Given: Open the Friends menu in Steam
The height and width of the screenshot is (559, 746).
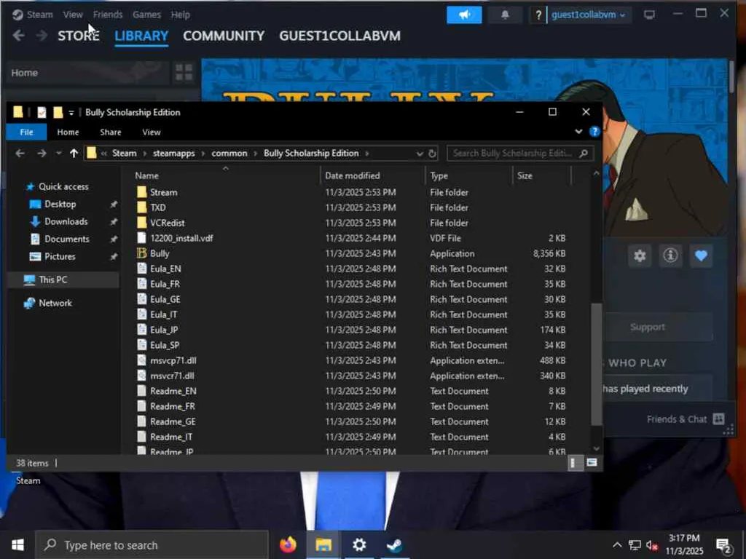Looking at the screenshot, I should tap(108, 15).
